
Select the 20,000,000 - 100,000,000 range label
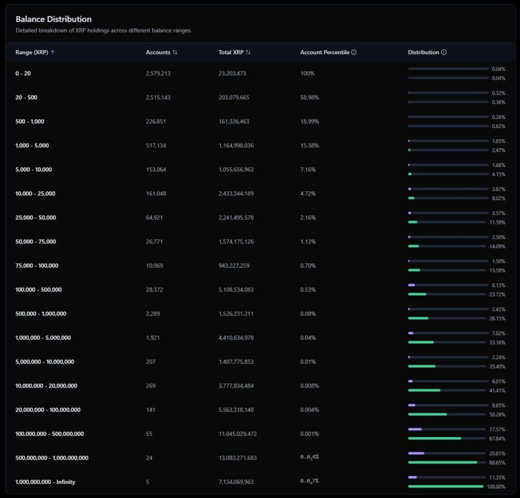tap(48, 410)
